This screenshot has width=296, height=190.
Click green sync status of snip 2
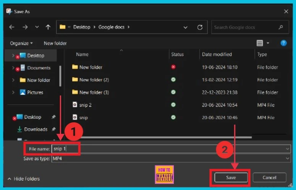coord(173,105)
